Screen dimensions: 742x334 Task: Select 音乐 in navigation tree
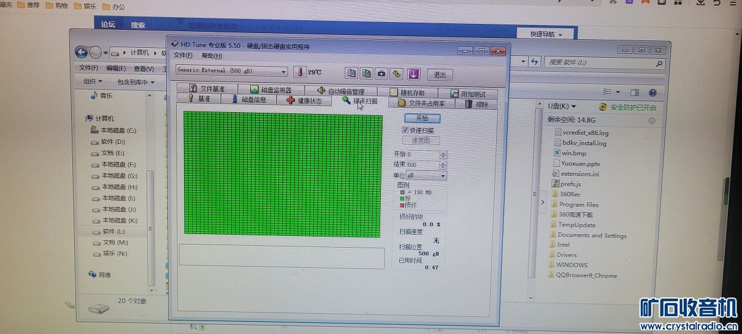pos(102,96)
